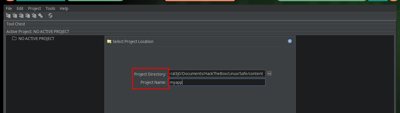Click Add File to Version Control toolbar icon

coord(8,15)
